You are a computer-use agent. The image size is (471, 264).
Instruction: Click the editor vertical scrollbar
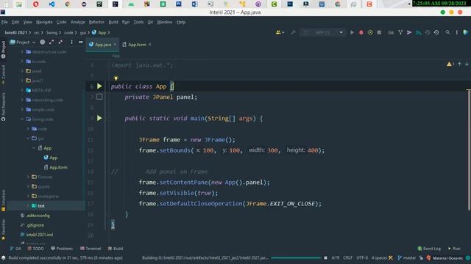(469, 150)
